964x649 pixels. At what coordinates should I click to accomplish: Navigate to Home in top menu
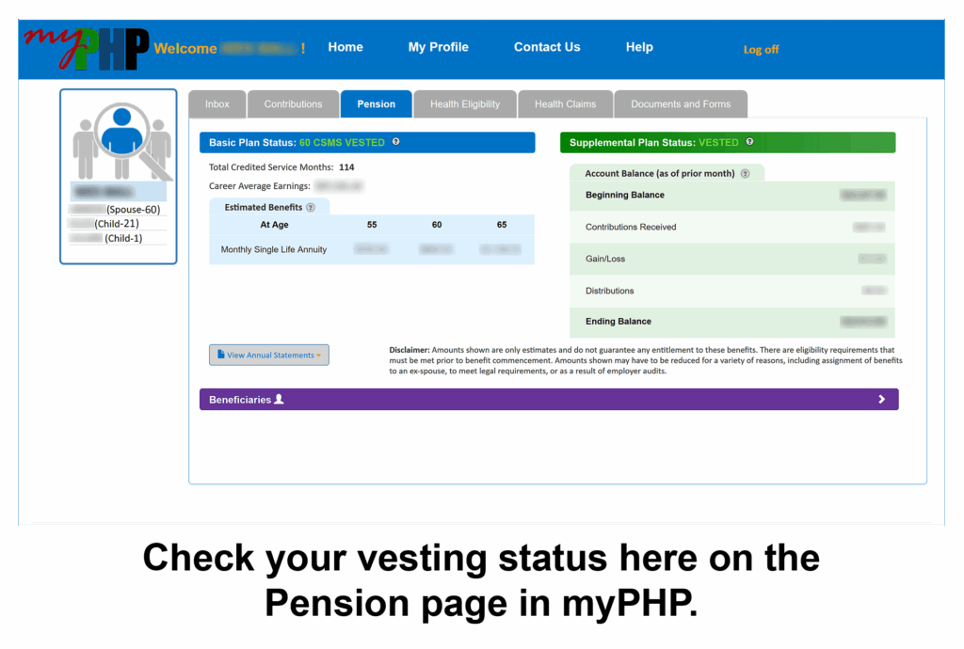pos(345,47)
